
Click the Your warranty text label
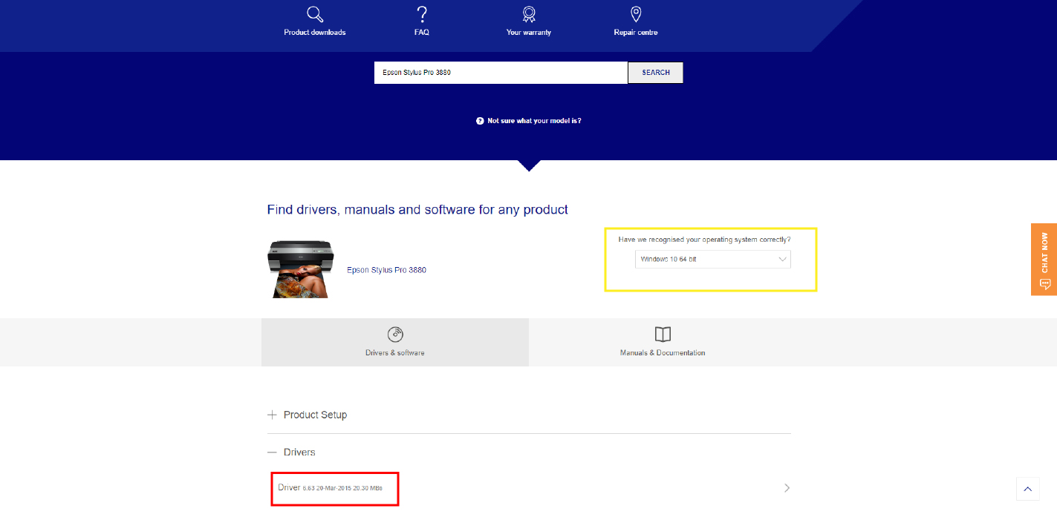[x=529, y=33]
